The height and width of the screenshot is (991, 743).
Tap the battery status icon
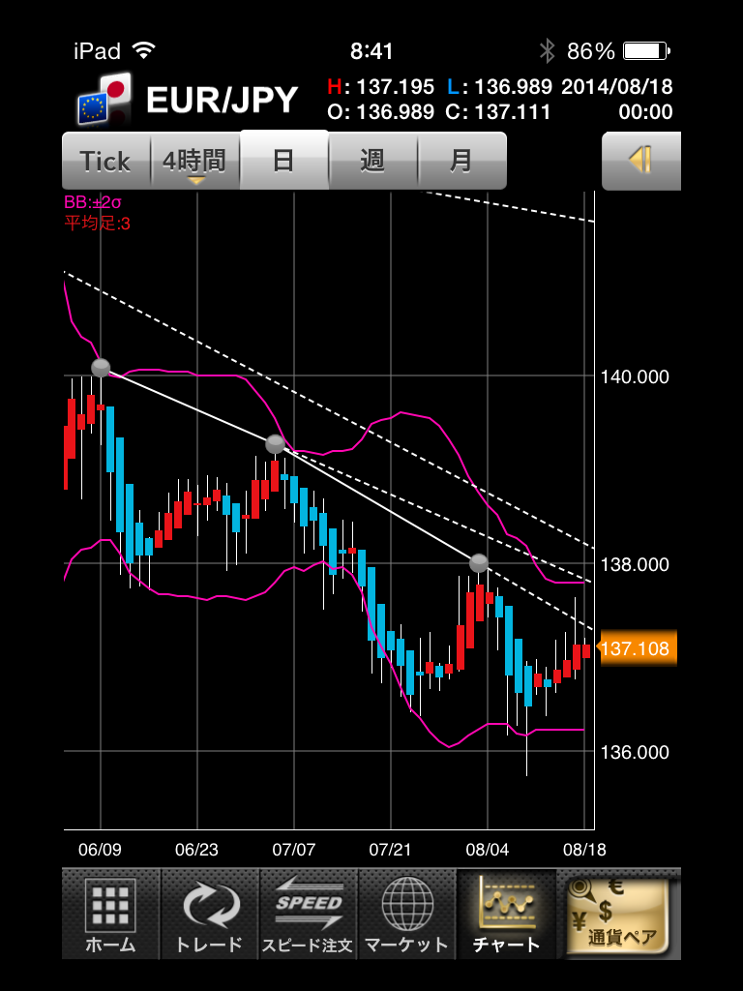click(x=647, y=50)
